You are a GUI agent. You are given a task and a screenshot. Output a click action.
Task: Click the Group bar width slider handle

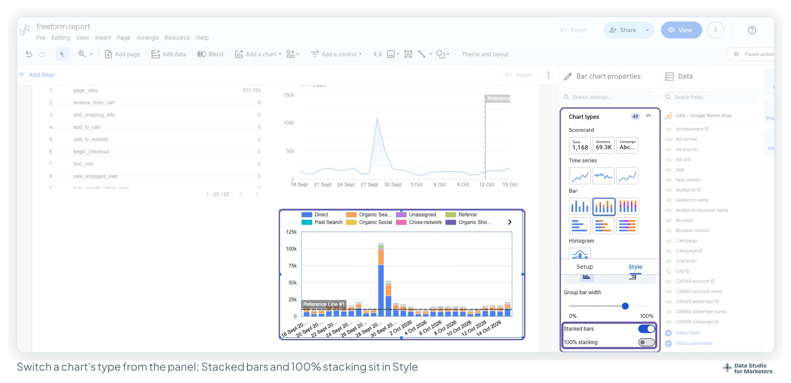(625, 306)
